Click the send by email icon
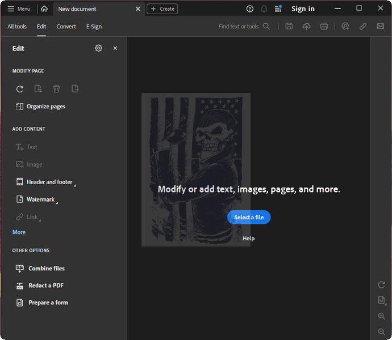This screenshot has width=392, height=340. (381, 26)
